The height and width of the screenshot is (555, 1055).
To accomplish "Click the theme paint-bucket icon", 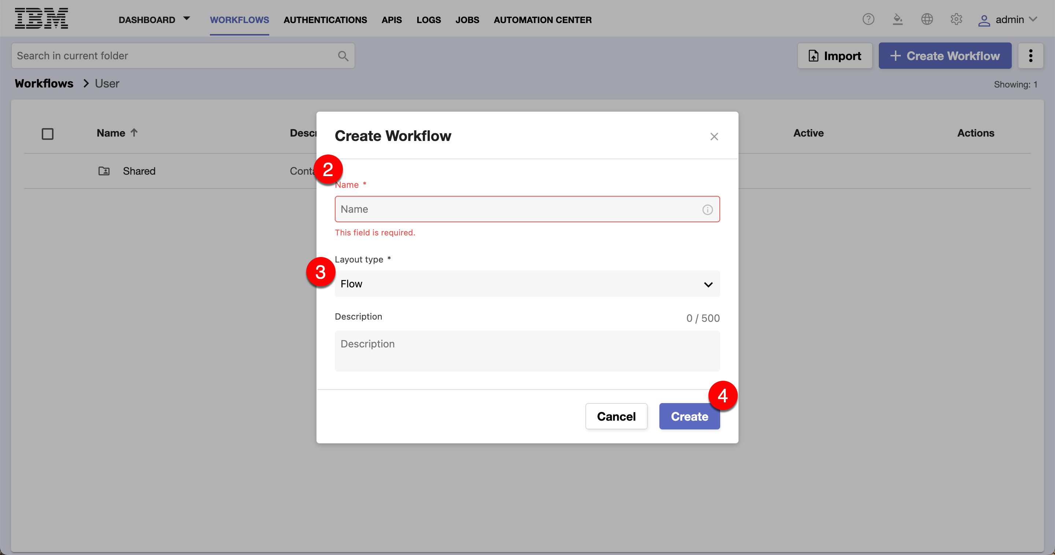I will point(898,19).
